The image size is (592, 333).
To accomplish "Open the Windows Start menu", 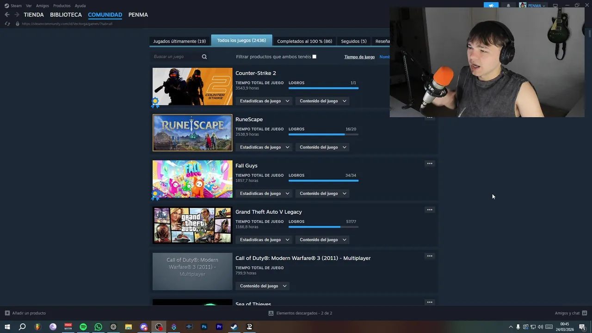I will pyautogui.click(x=7, y=327).
